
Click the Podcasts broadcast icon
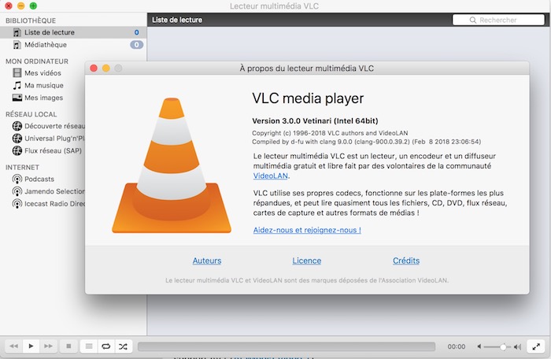(x=17, y=179)
